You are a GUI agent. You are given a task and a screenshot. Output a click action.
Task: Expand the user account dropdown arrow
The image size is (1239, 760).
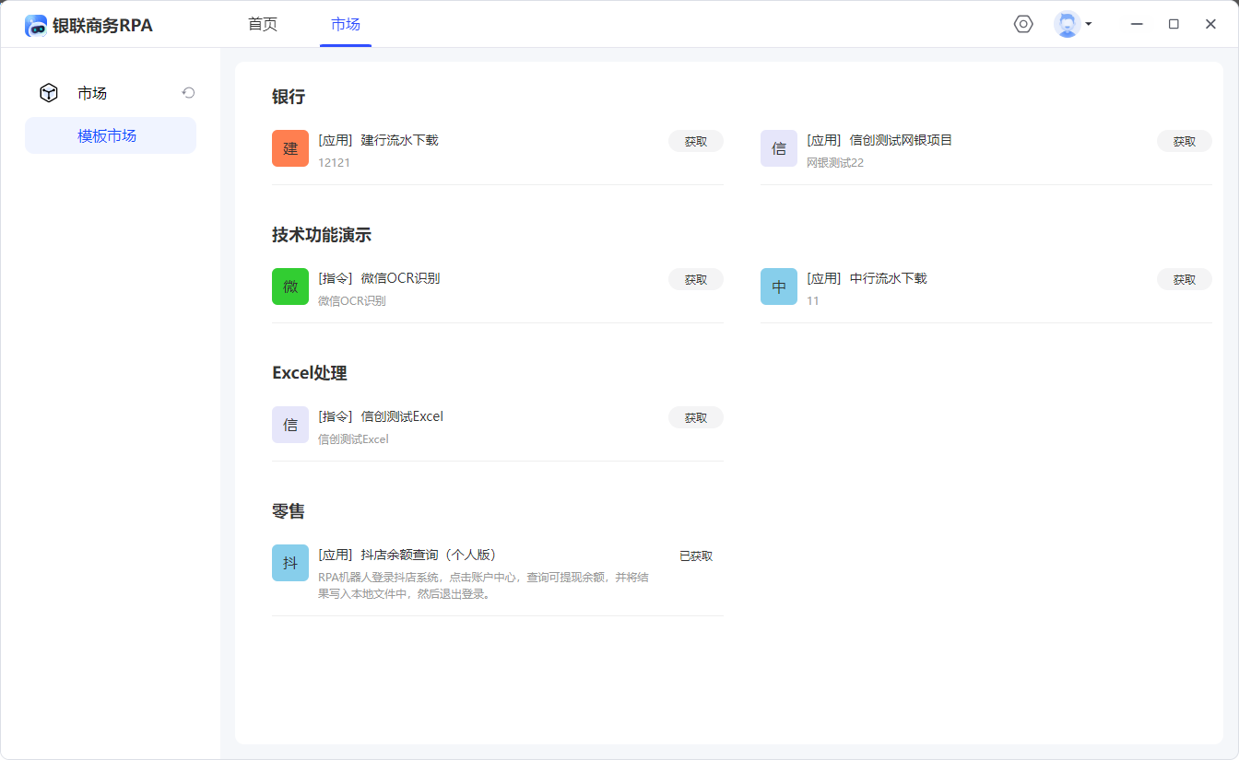[1089, 24]
